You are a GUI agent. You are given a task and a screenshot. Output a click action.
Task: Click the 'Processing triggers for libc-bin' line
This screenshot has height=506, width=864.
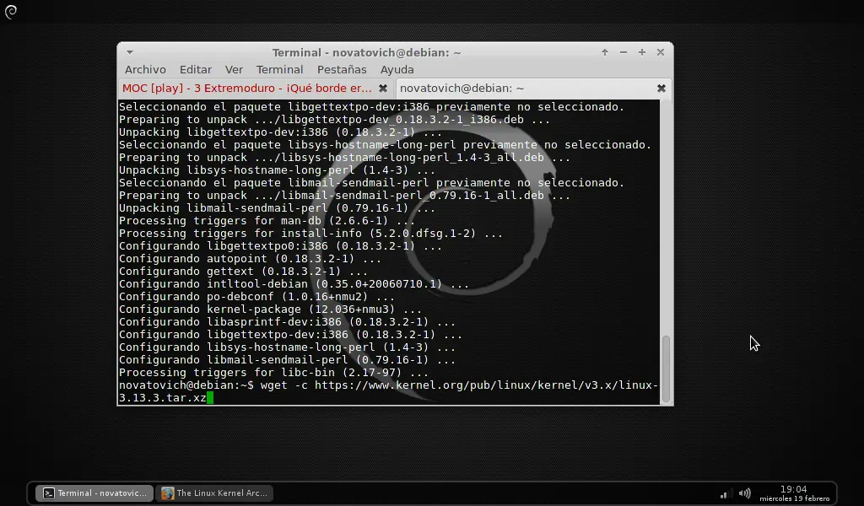[273, 373]
